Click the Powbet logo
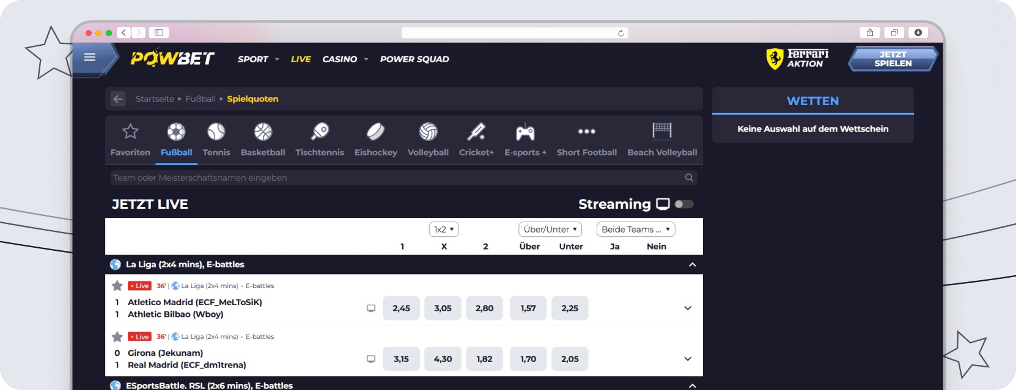 tap(172, 58)
